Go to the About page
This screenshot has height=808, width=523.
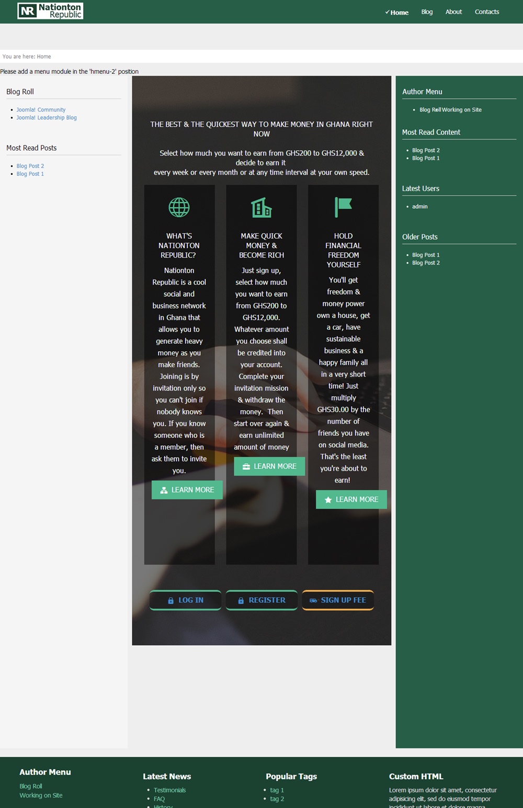coord(453,12)
